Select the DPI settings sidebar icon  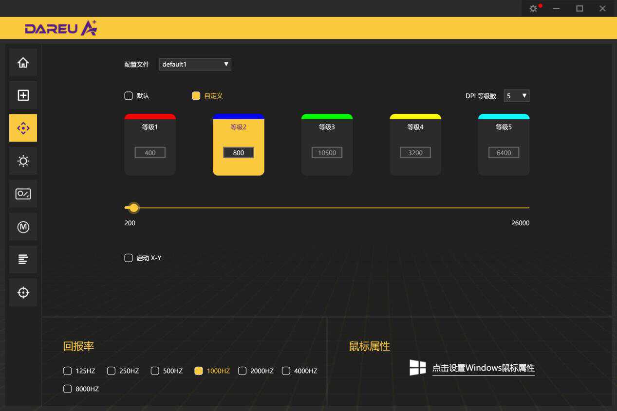click(23, 127)
